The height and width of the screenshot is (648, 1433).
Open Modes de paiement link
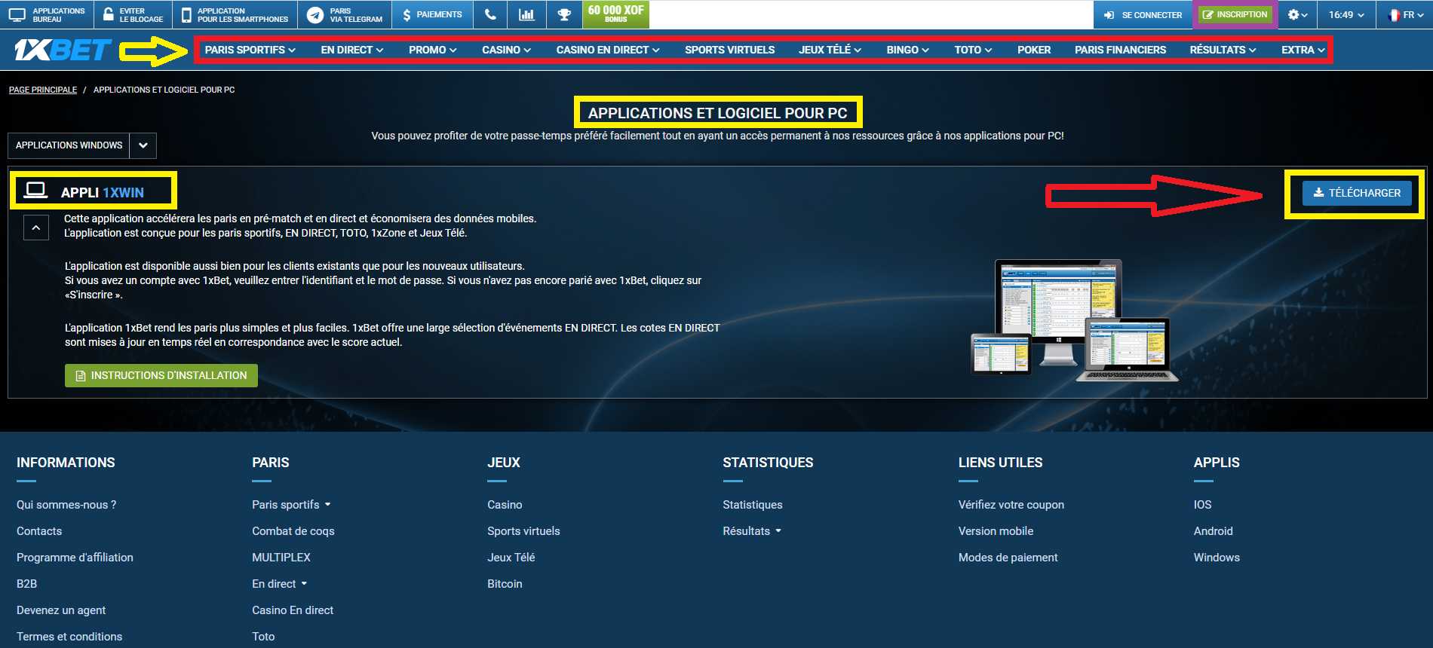[1008, 558]
